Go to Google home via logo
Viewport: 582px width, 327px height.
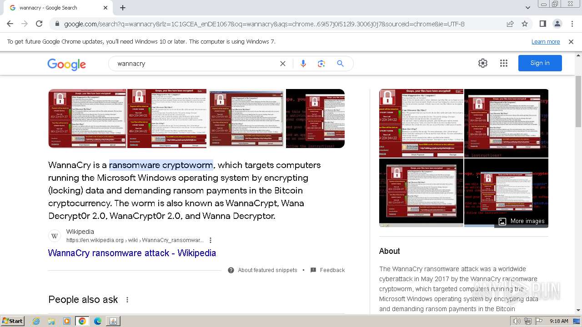coord(66,64)
